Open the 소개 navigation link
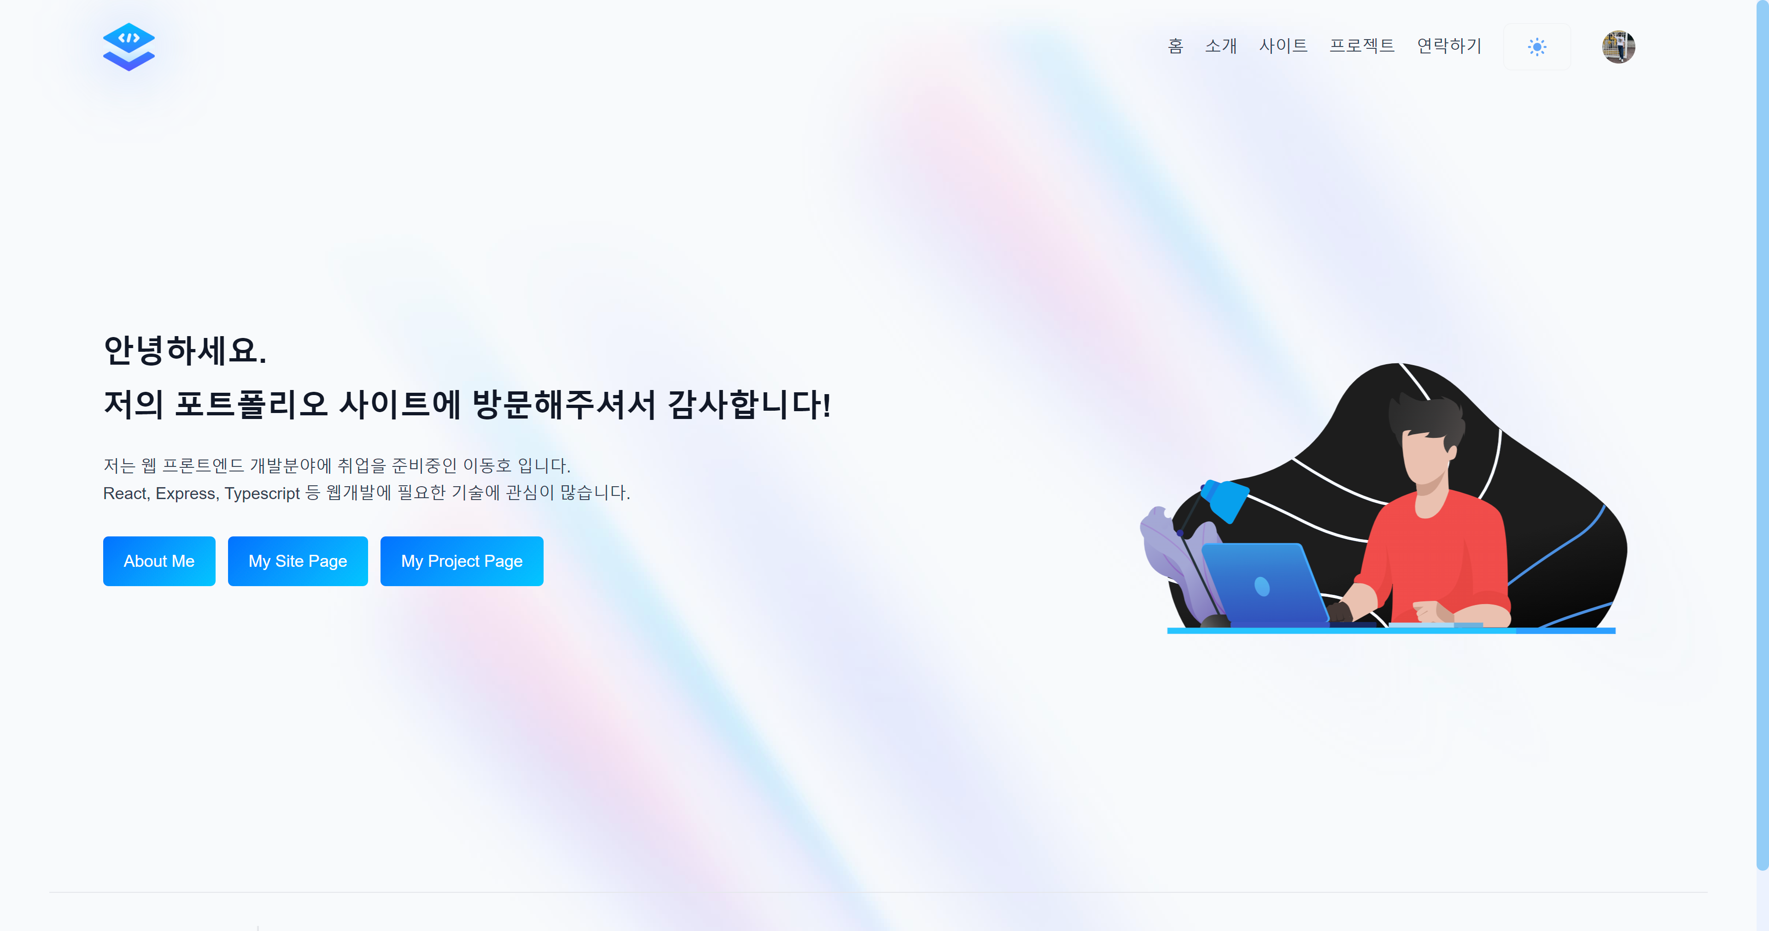 click(x=1221, y=46)
